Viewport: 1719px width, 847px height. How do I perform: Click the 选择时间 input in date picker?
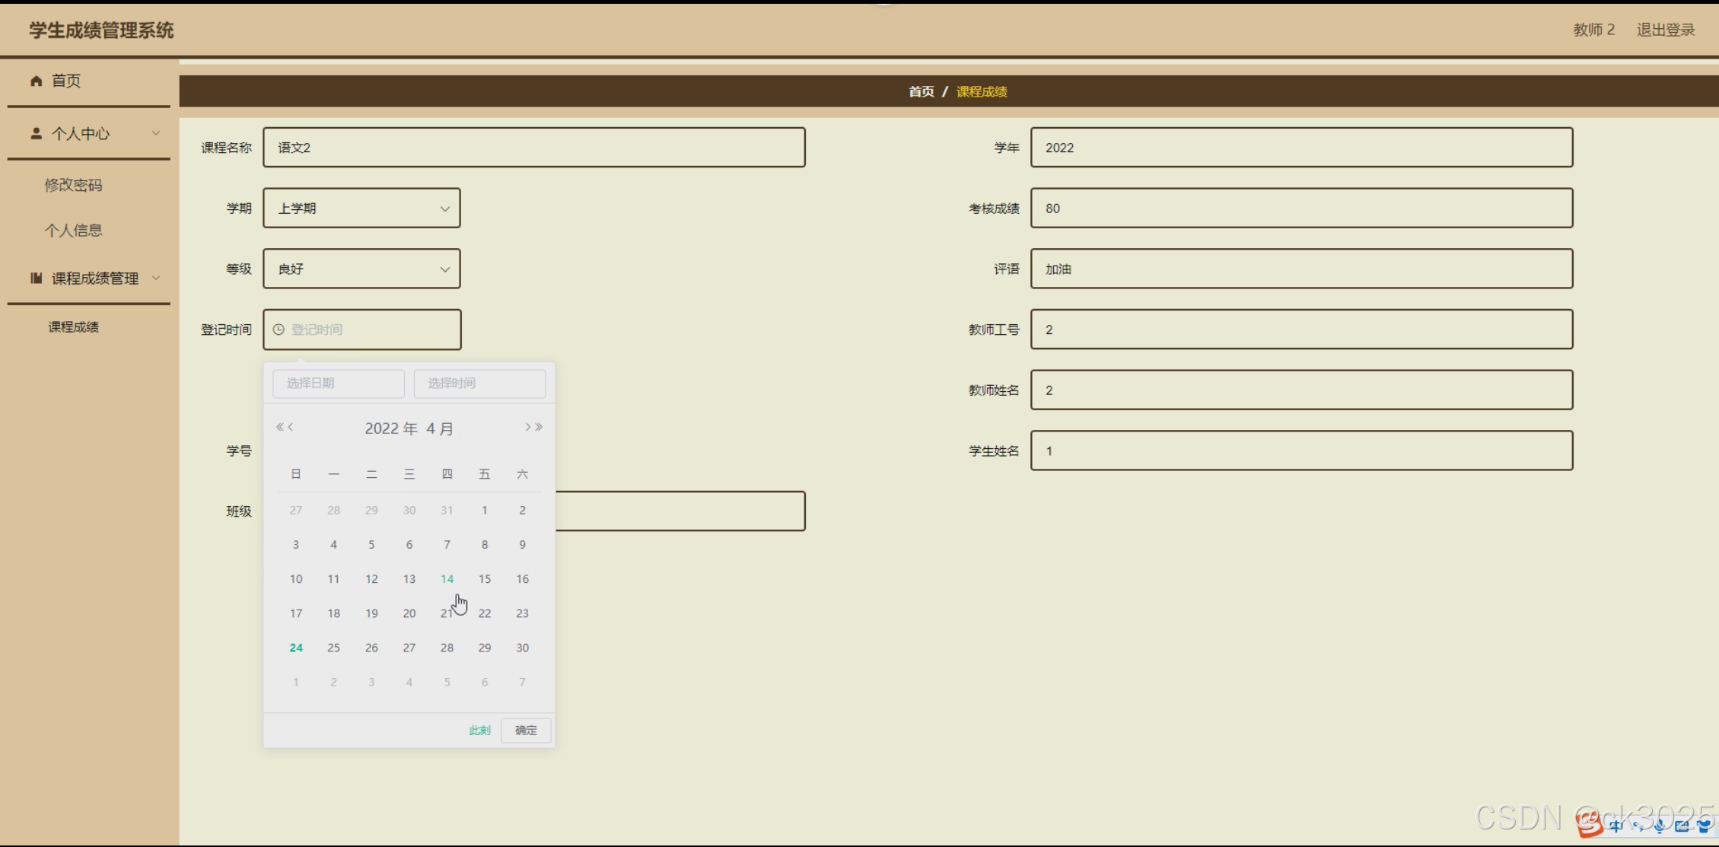[479, 383]
